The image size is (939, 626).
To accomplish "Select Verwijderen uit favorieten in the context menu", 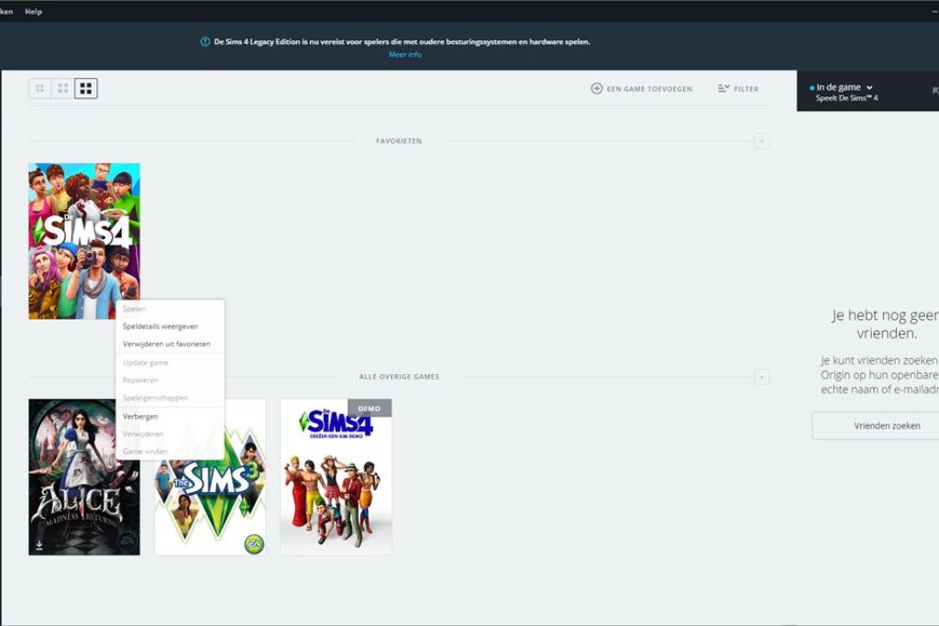I will [x=167, y=344].
